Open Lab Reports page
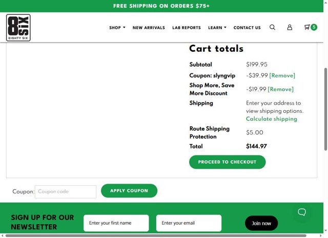 tap(187, 28)
